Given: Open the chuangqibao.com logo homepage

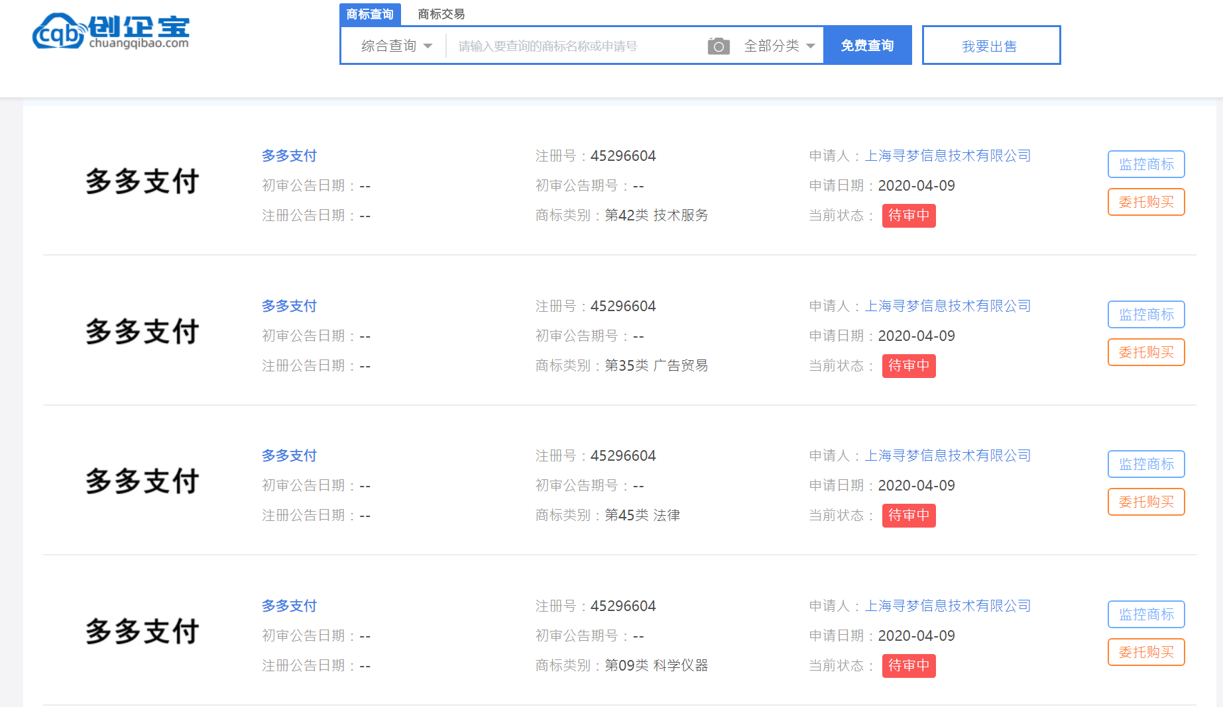Looking at the screenshot, I should (111, 31).
